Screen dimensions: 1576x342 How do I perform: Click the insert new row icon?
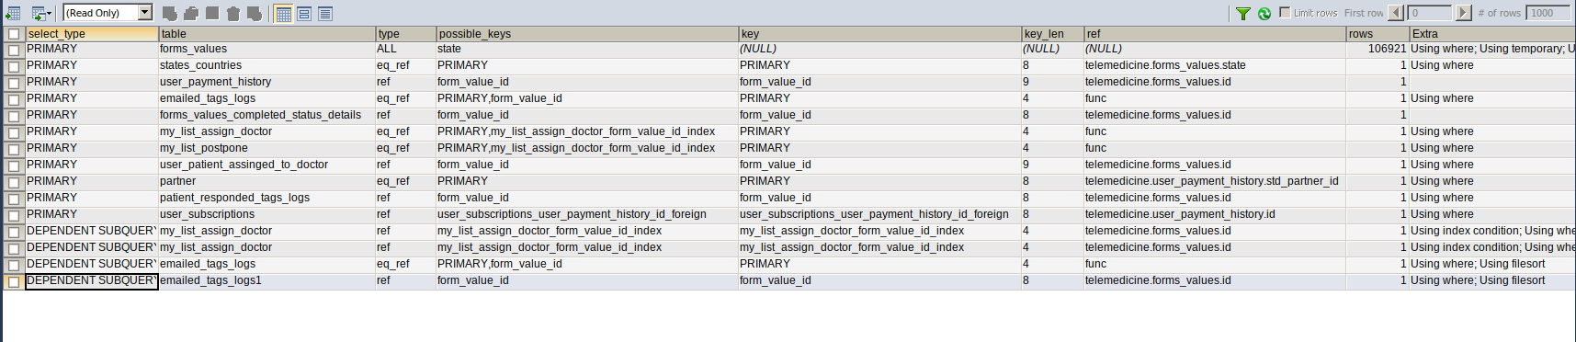click(169, 13)
